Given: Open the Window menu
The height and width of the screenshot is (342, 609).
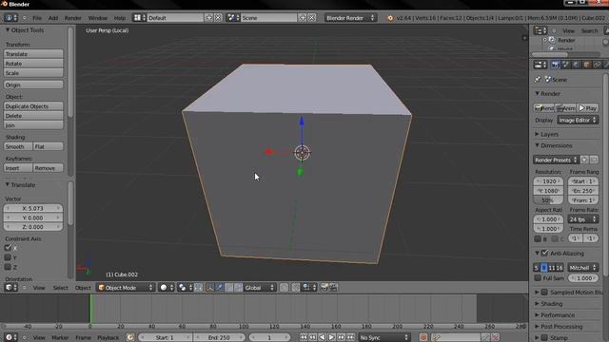Looking at the screenshot, I should tap(98, 18).
